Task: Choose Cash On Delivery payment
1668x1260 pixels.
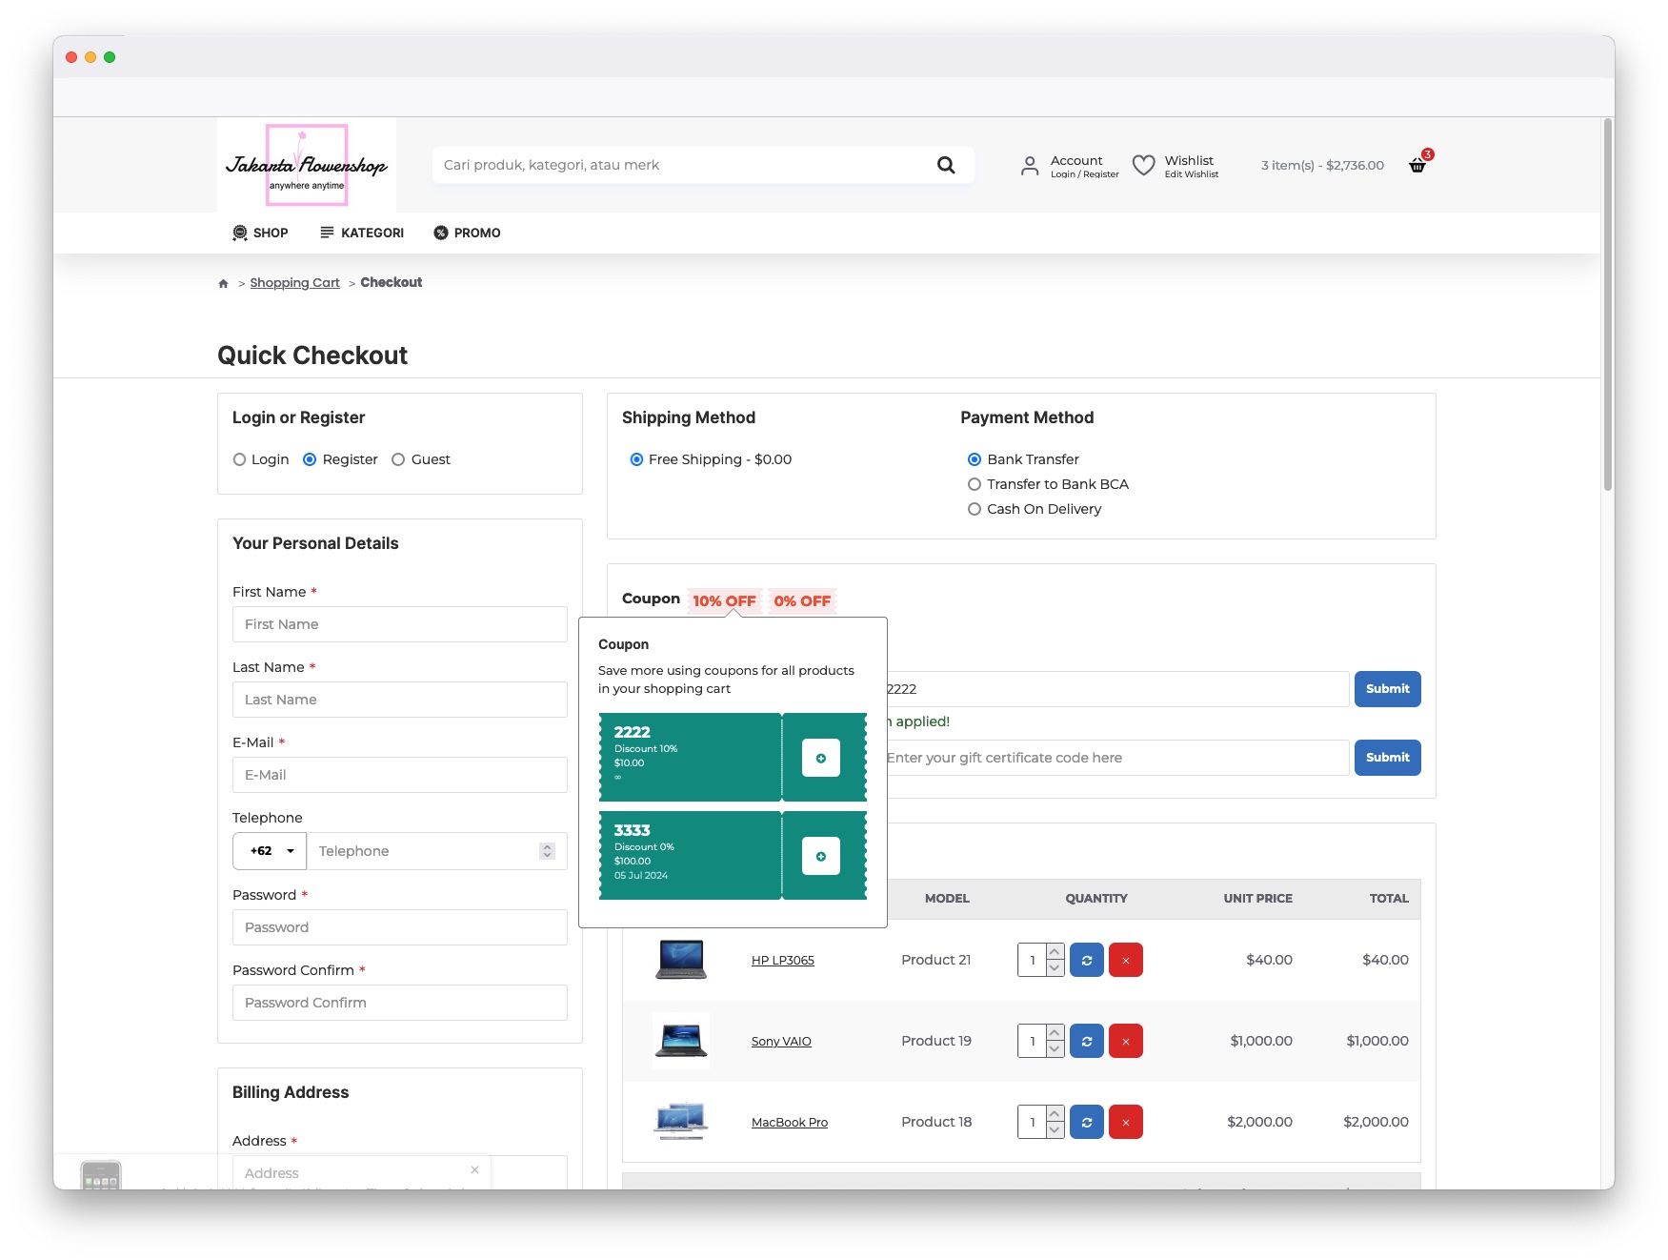Action: (x=974, y=509)
